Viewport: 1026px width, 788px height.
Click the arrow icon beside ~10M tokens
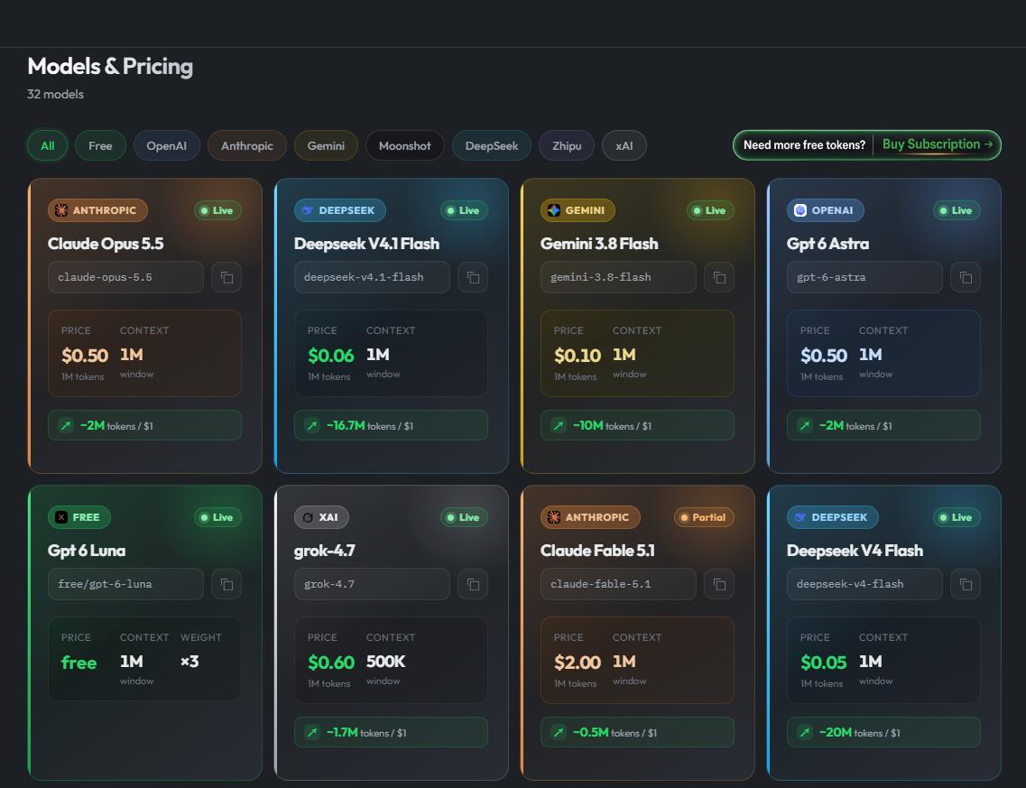coord(559,425)
